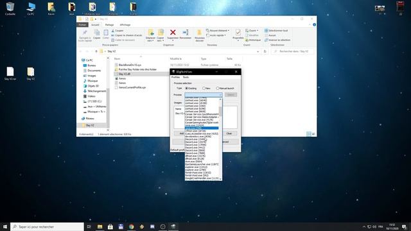The height and width of the screenshot is (231, 411).
Task: Expand the Nouvel élément dropdown in the ribbon
Action: 218,31
